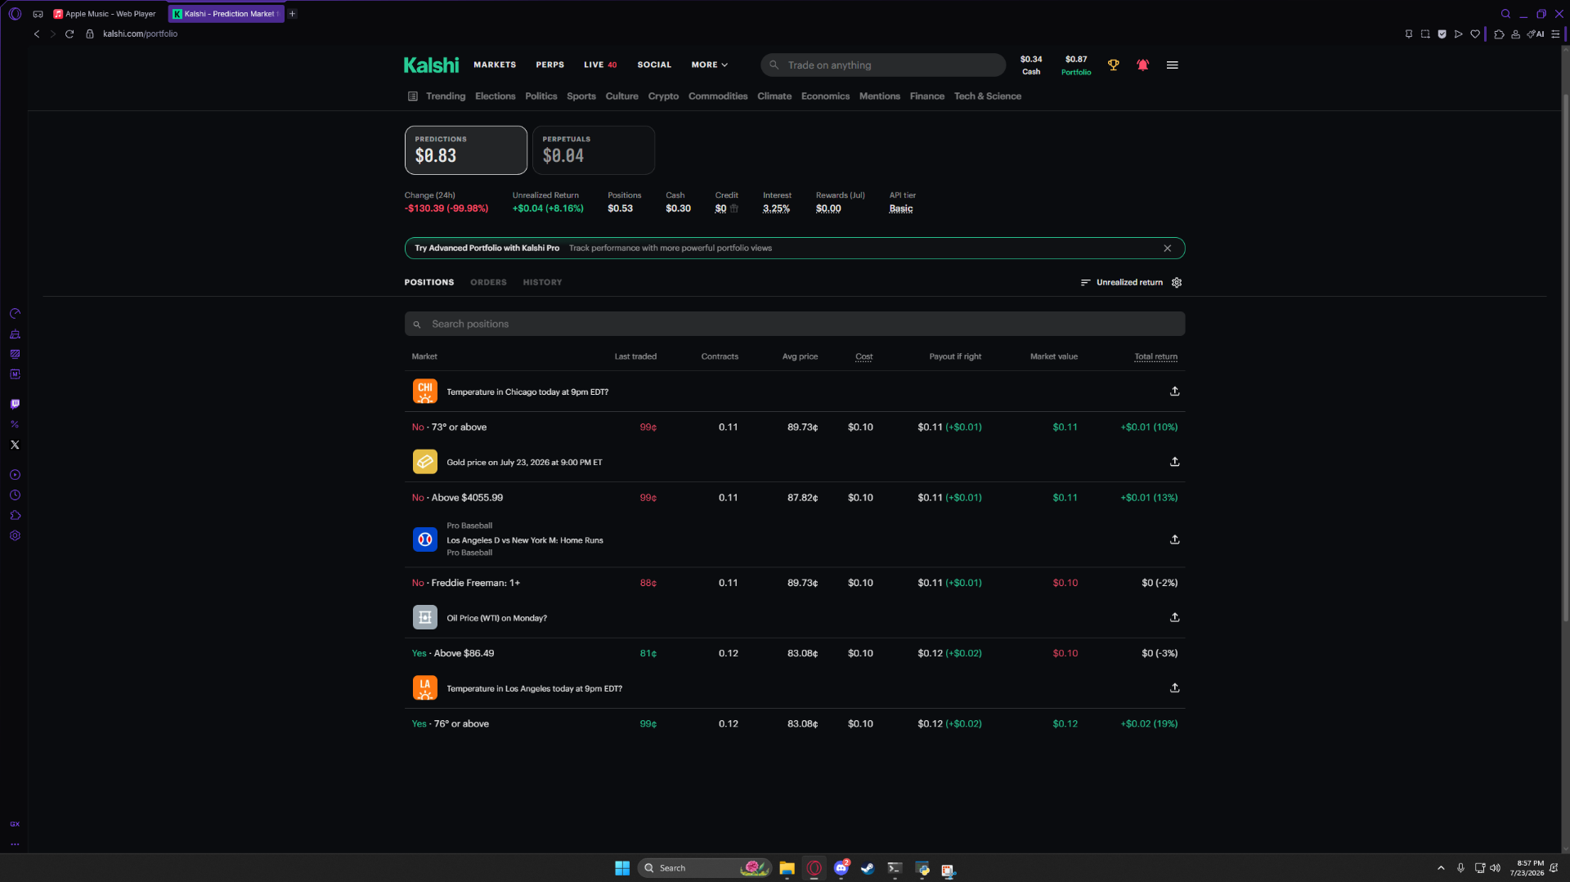Open positions table settings gear
This screenshot has width=1570, height=882.
[x=1177, y=283]
